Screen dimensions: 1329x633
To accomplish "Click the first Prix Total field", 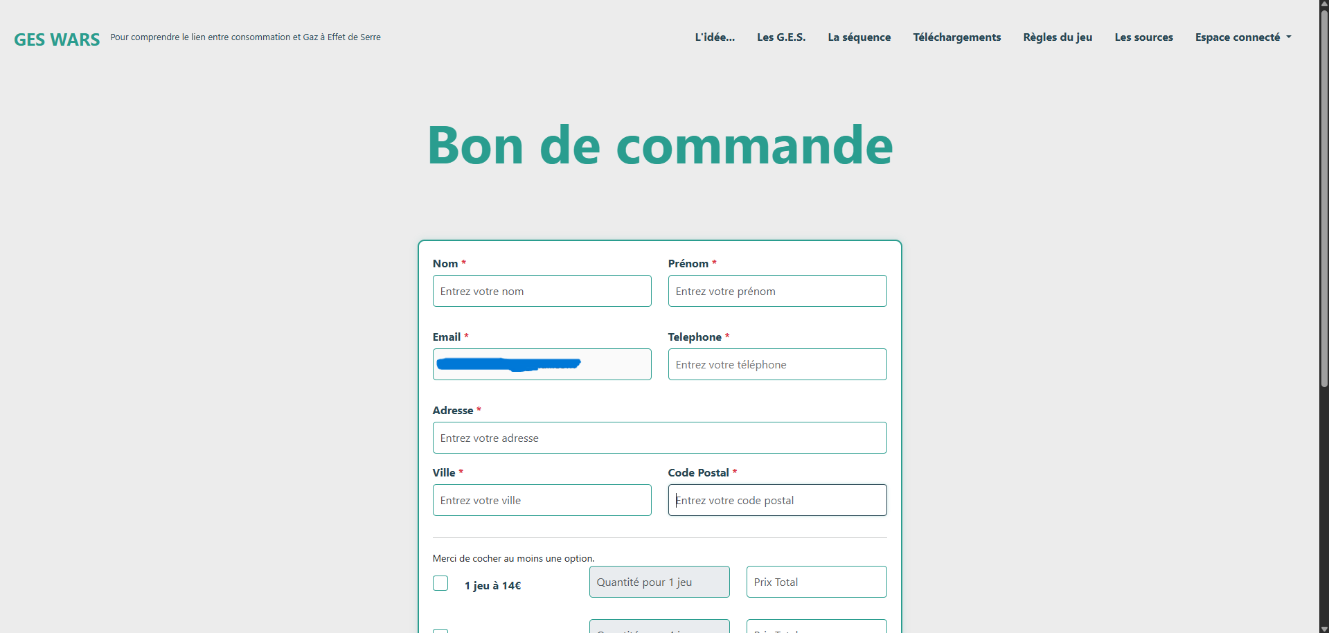I will click(816, 582).
